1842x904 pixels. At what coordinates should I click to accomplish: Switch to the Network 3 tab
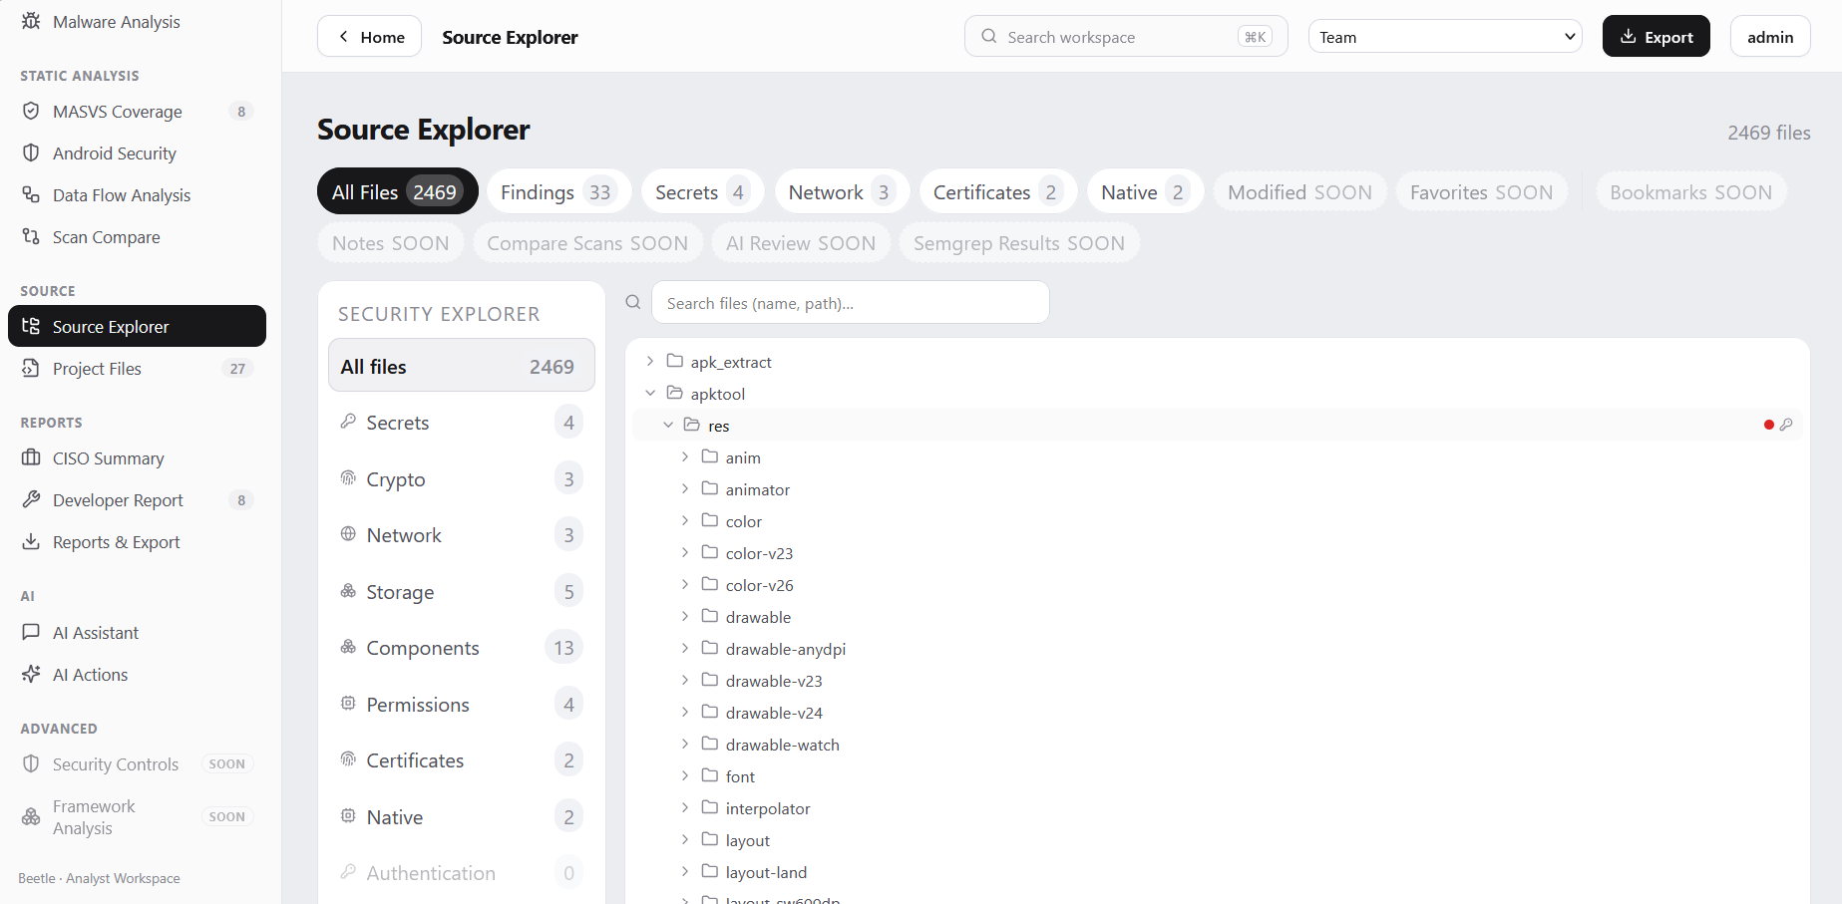click(842, 191)
